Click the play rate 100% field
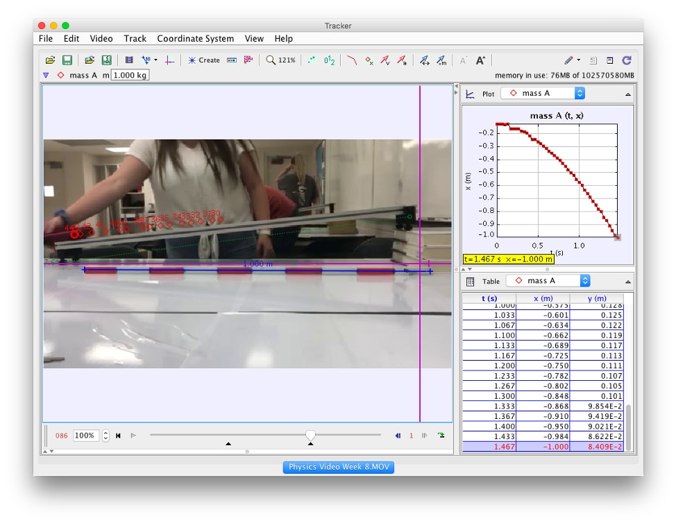This screenshot has height=523, width=676. pos(86,436)
